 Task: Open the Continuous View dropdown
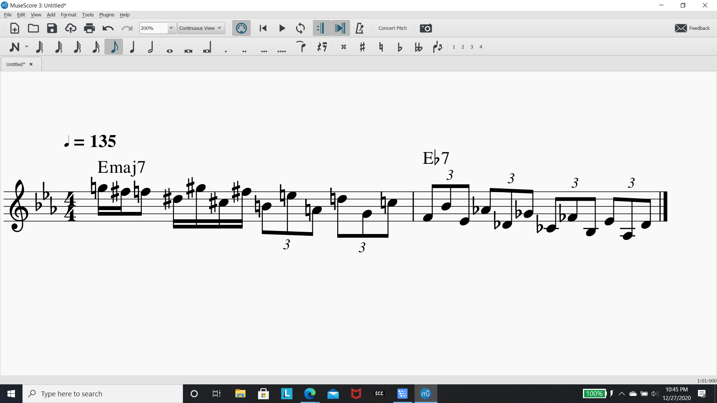(201, 28)
